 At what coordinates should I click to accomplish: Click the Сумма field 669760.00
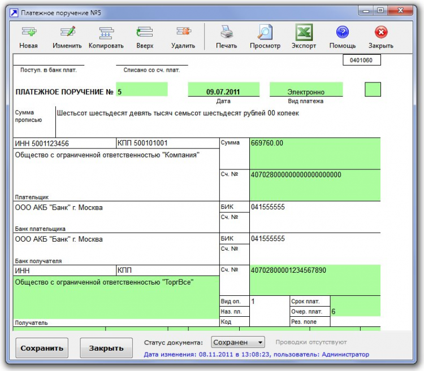click(315, 154)
